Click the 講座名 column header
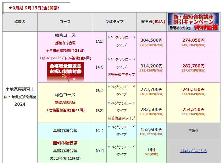This screenshot has width=223, height=164. [20, 22]
